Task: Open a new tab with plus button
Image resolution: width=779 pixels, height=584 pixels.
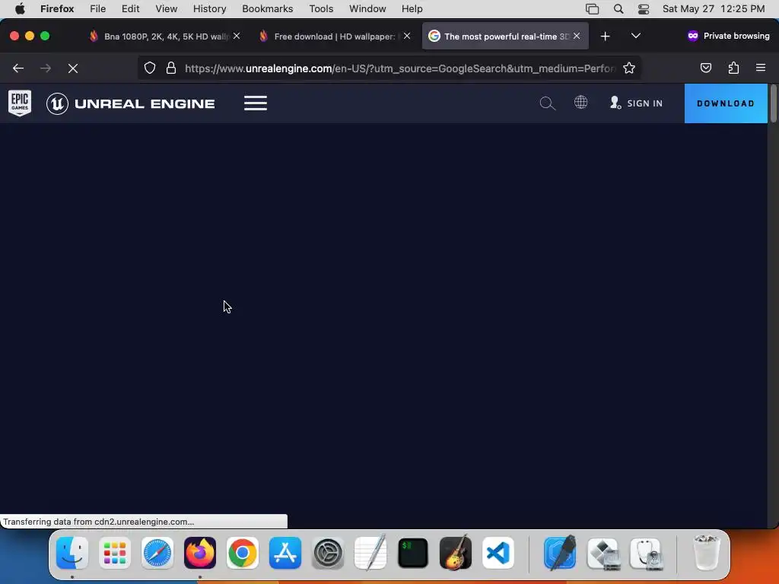Action: (x=605, y=36)
